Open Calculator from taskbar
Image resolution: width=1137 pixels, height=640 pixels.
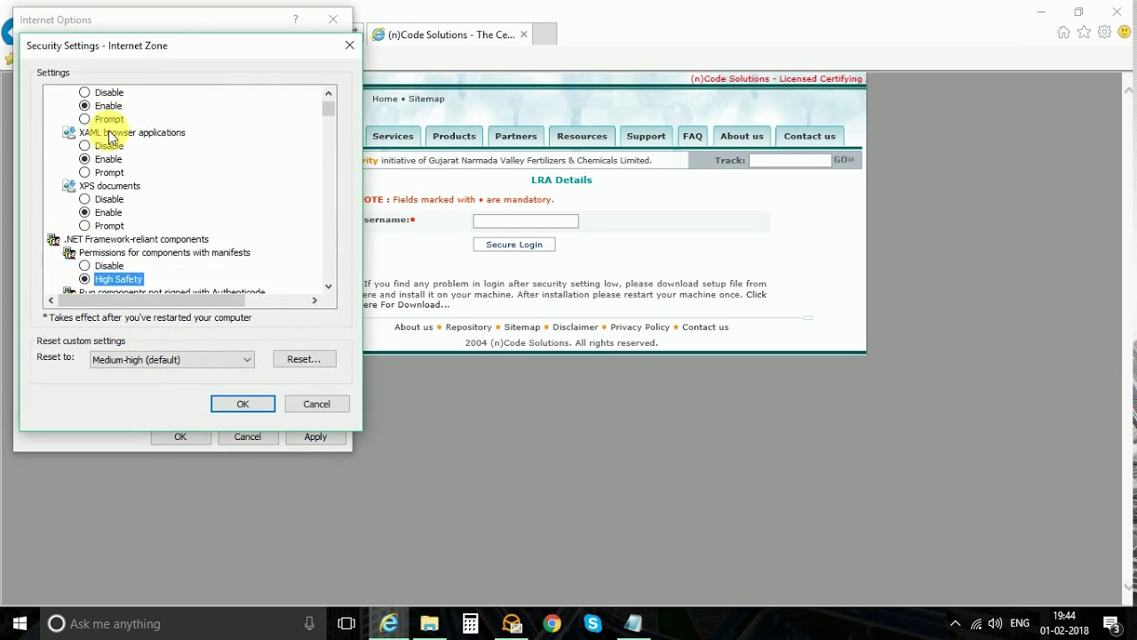471,624
